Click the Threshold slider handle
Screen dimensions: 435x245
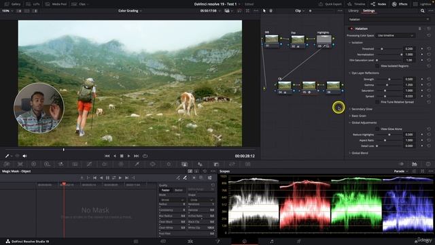point(382,49)
